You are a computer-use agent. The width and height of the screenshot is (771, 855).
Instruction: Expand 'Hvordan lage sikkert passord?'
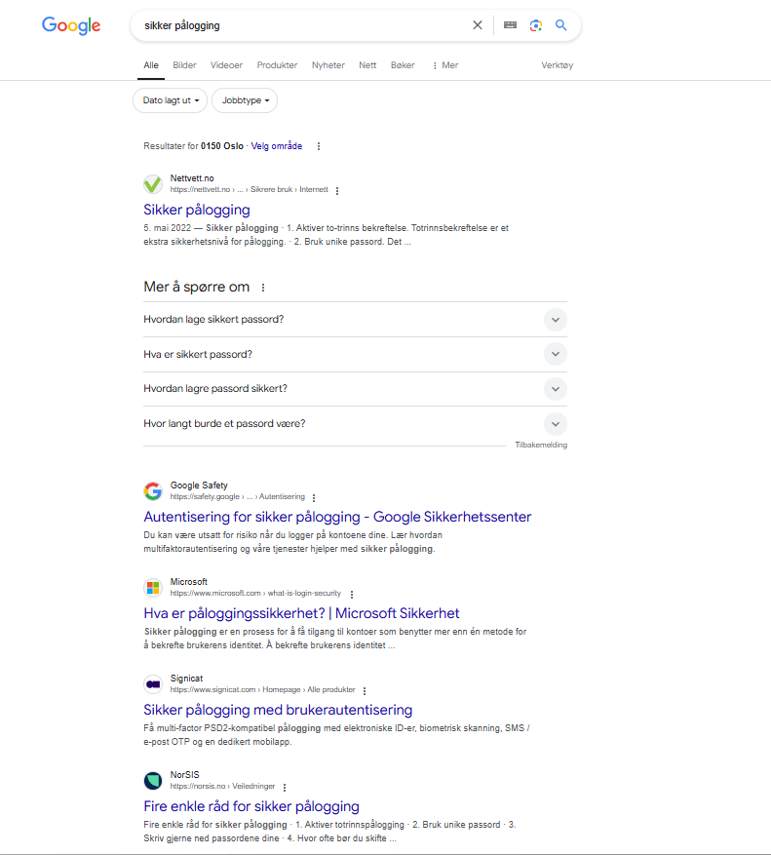tap(355, 320)
